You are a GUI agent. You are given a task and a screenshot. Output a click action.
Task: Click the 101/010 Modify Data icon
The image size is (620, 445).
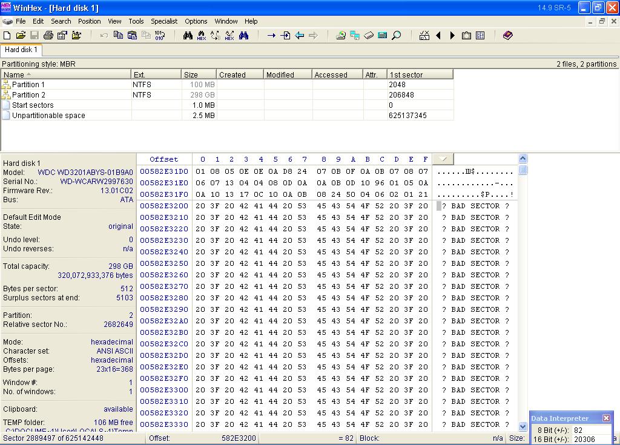click(160, 36)
